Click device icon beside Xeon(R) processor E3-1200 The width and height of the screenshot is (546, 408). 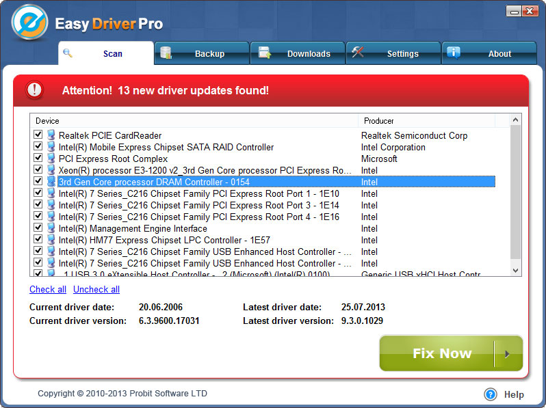click(51, 169)
